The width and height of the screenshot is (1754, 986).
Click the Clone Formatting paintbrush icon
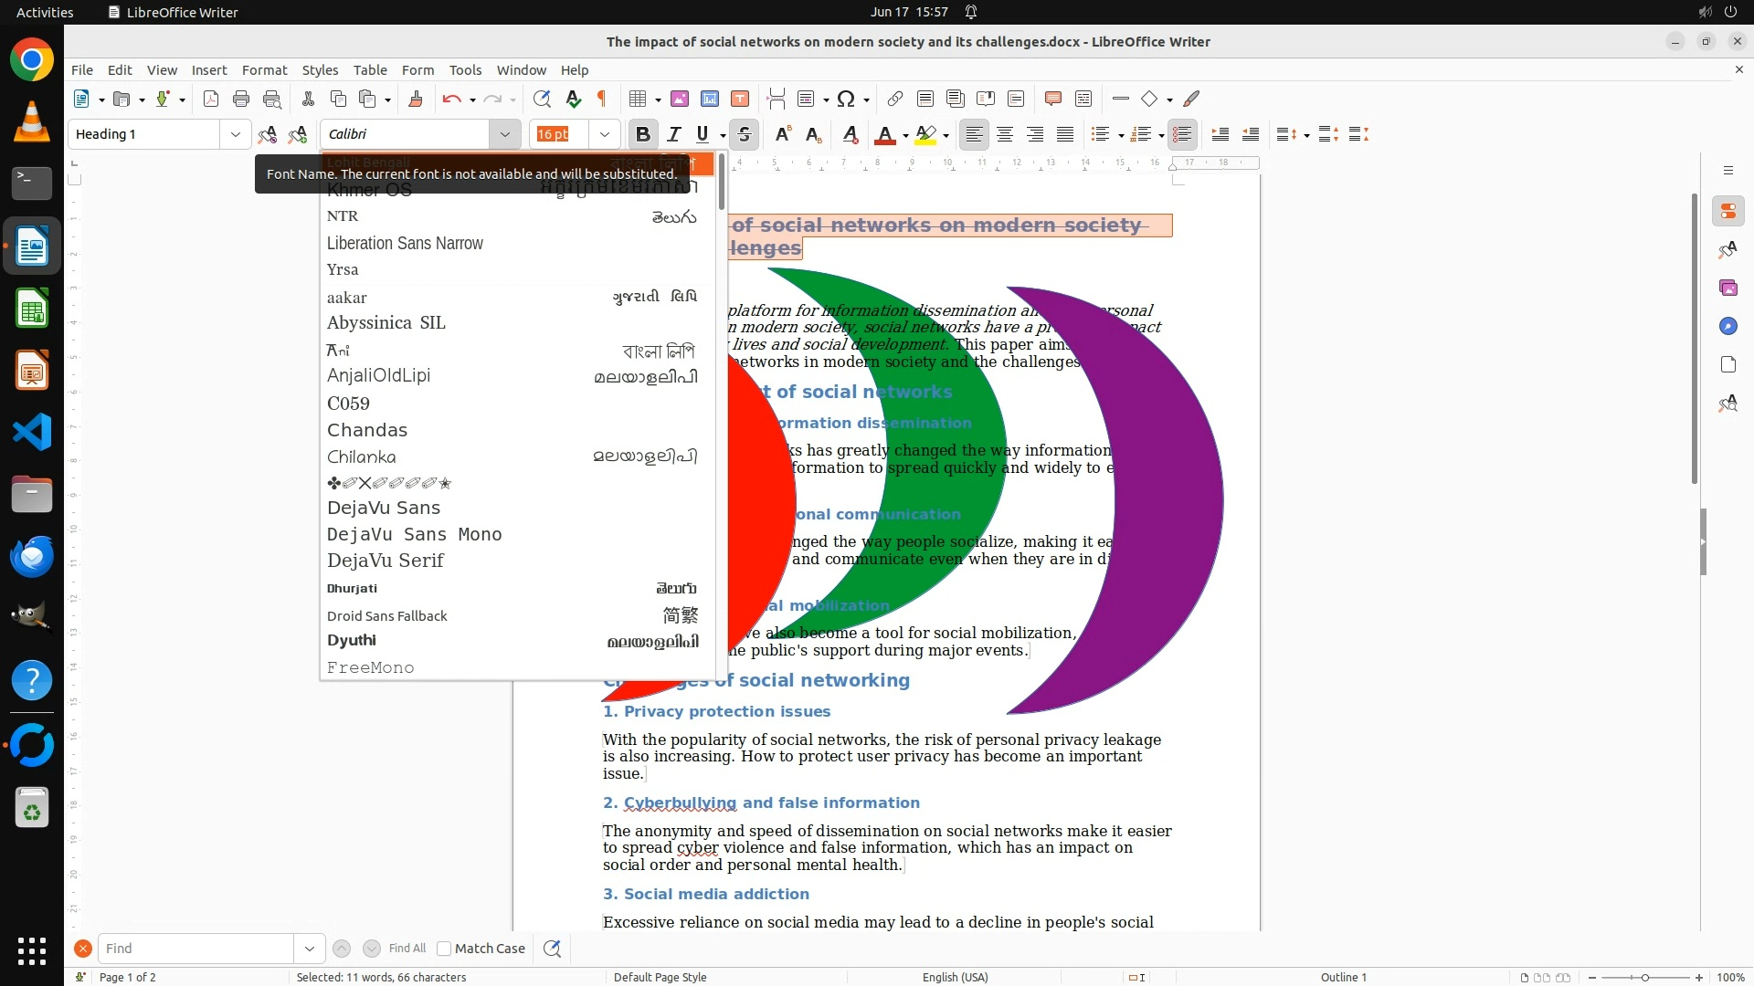(x=416, y=99)
